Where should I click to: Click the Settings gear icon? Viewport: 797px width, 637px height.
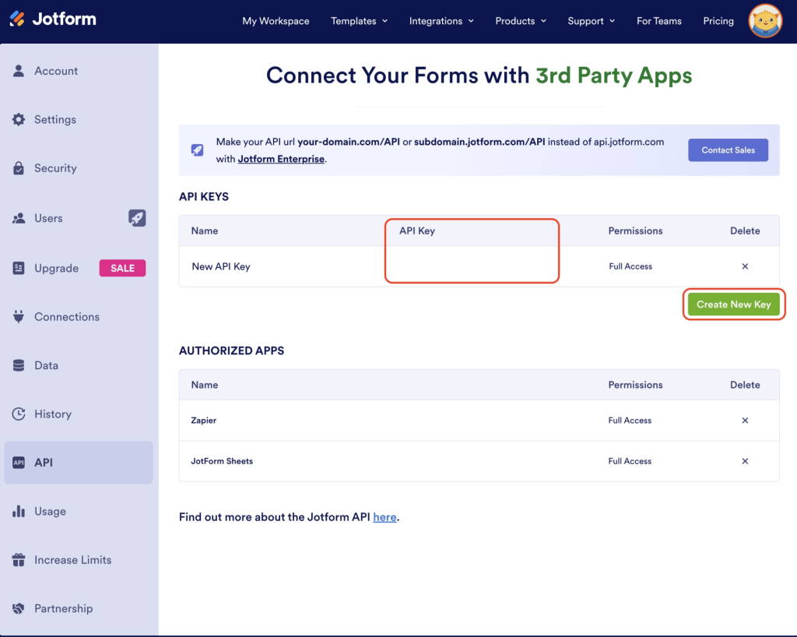tap(19, 119)
